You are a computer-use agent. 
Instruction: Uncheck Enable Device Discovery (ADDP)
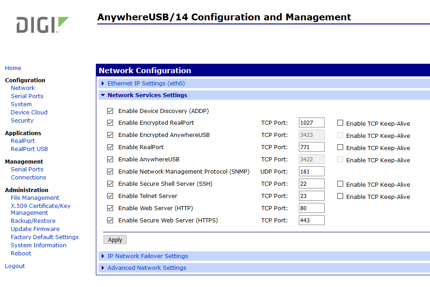110,111
